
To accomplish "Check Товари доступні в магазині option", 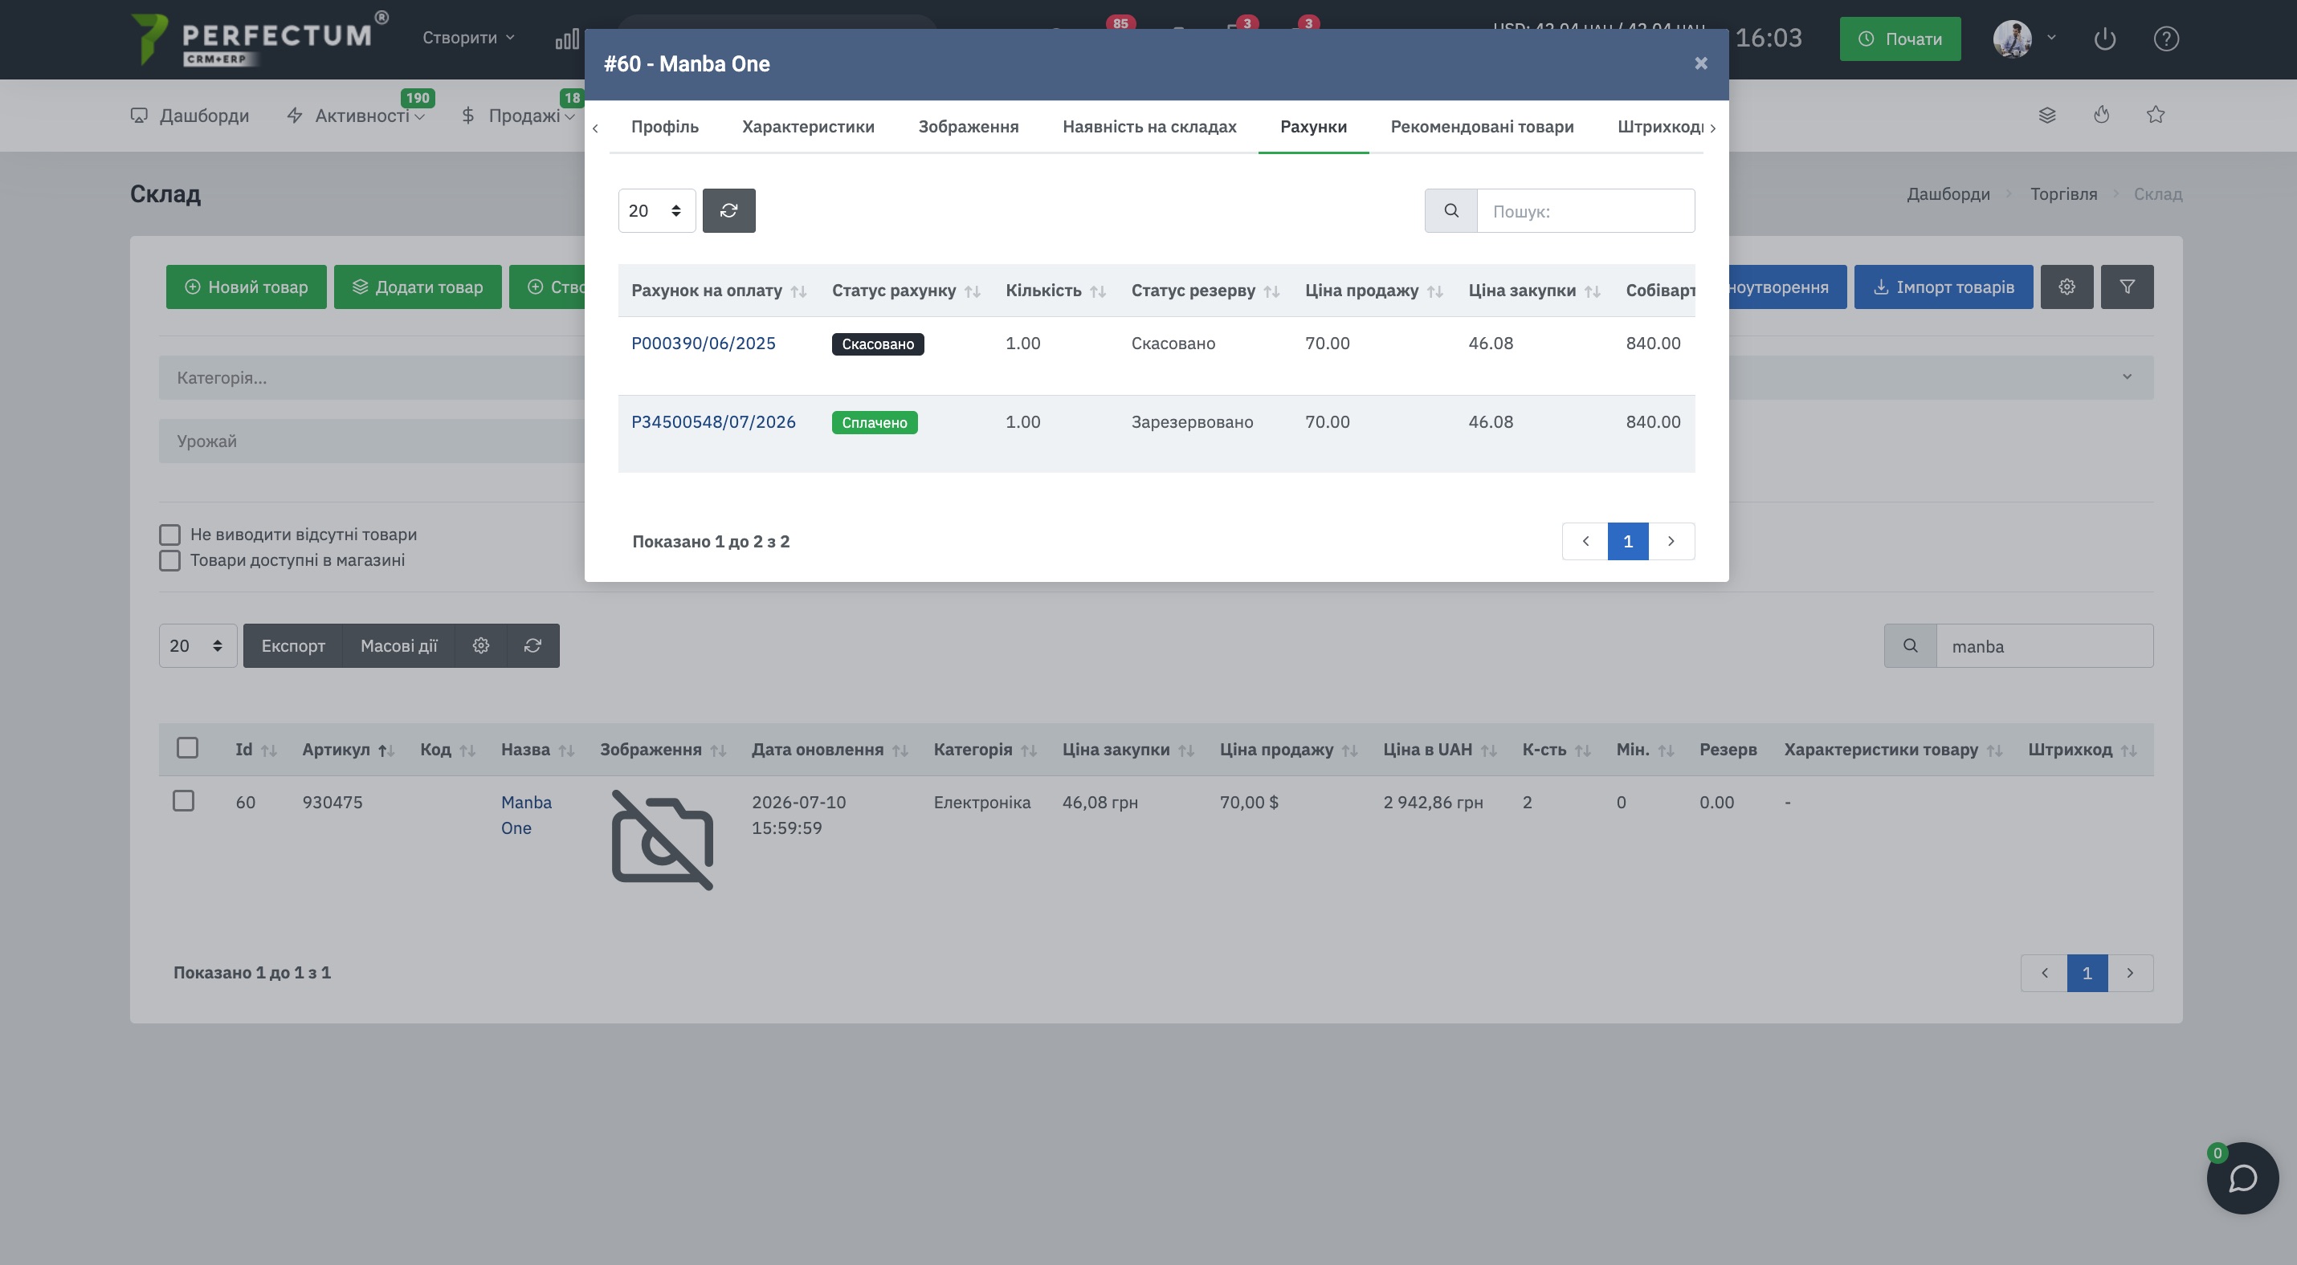I will point(169,560).
